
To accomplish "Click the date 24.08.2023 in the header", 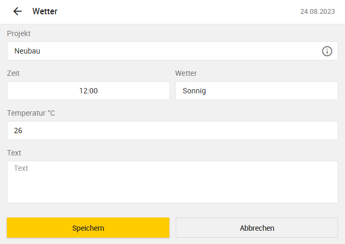I will 317,12.
